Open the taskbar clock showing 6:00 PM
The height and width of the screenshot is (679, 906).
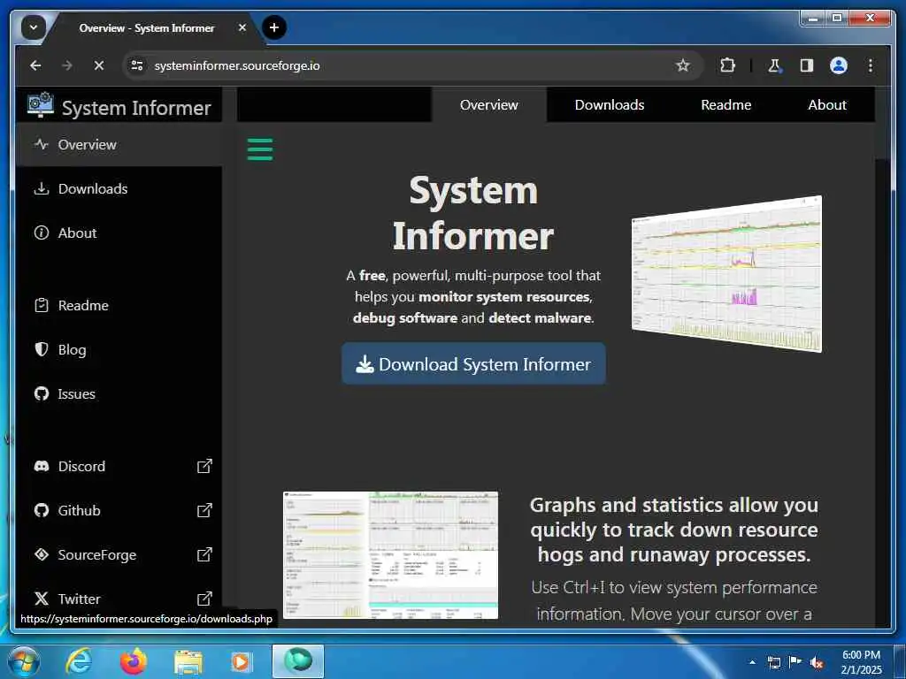point(862,662)
